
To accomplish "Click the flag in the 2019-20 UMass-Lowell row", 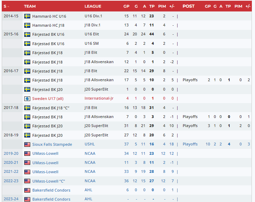I will tap(27, 153).
